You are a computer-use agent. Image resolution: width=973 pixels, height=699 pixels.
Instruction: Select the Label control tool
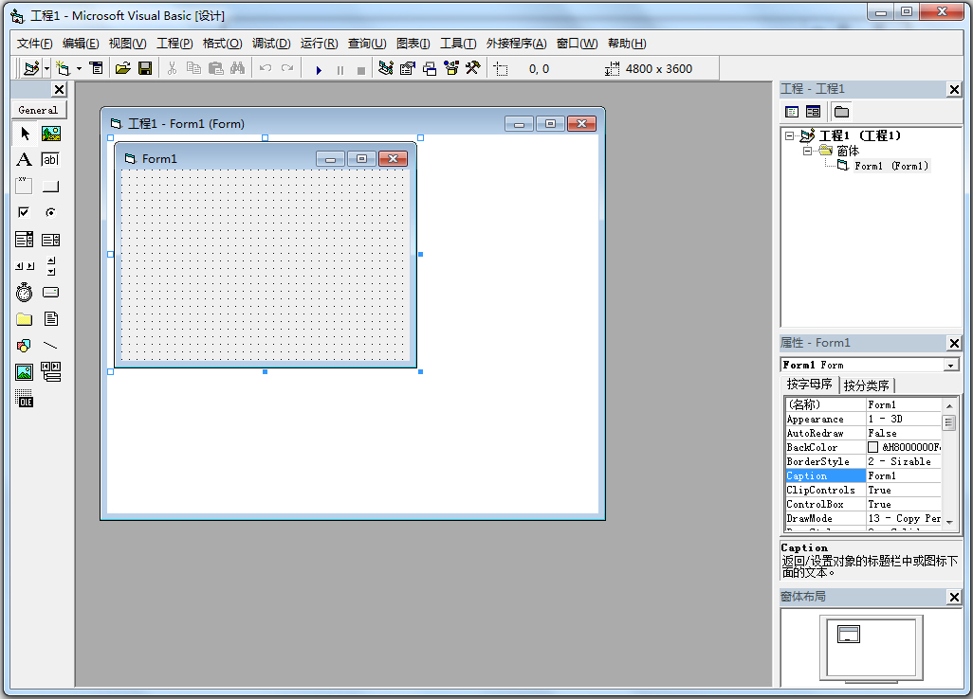point(24,159)
